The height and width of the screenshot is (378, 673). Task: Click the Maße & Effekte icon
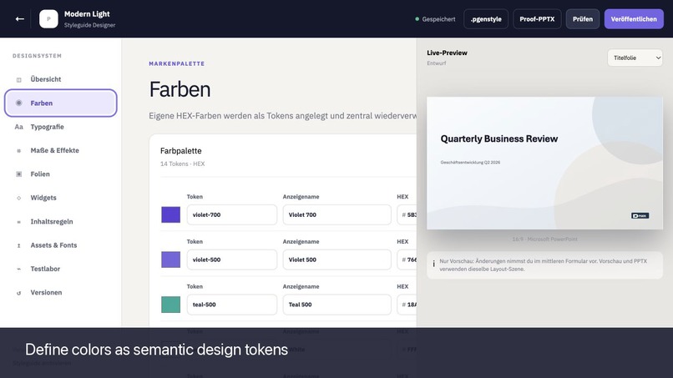tap(19, 150)
